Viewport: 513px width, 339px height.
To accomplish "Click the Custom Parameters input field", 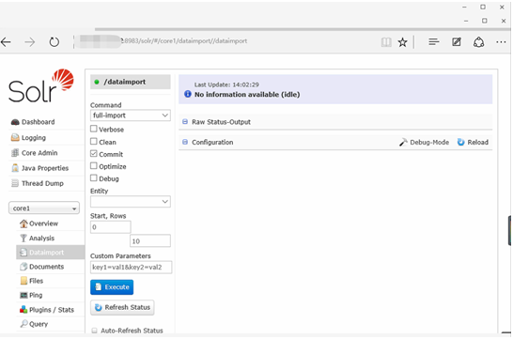I will pos(131,267).
